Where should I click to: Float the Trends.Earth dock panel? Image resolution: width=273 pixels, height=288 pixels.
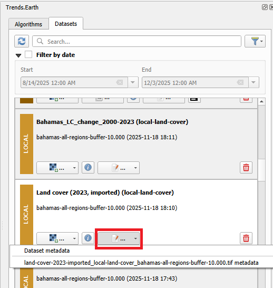point(265,7)
